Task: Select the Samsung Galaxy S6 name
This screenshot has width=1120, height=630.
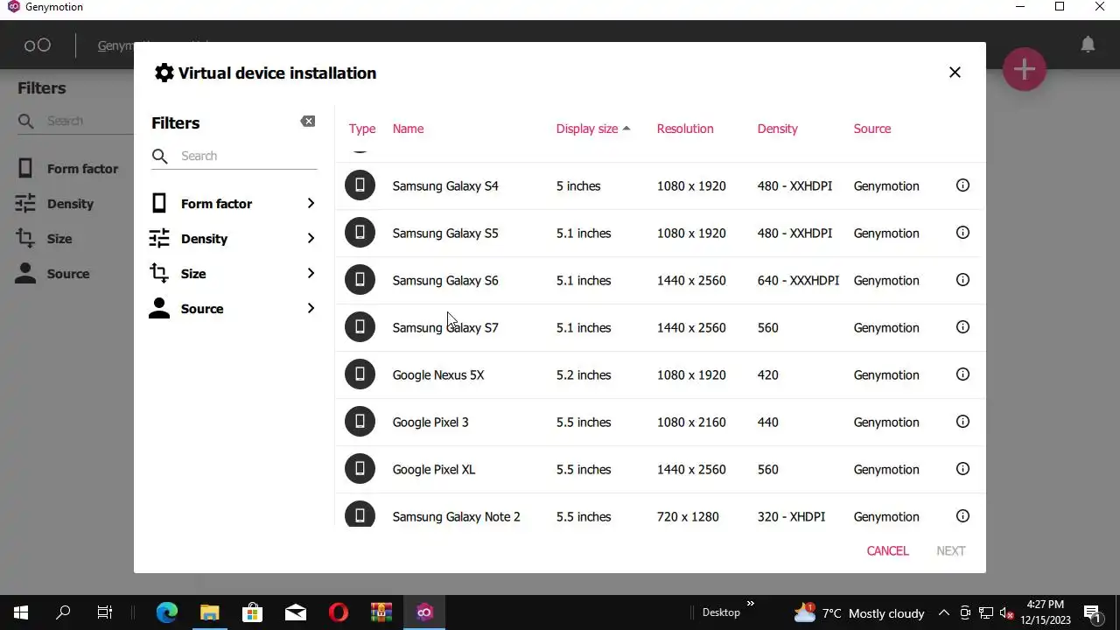Action: pyautogui.click(x=444, y=280)
